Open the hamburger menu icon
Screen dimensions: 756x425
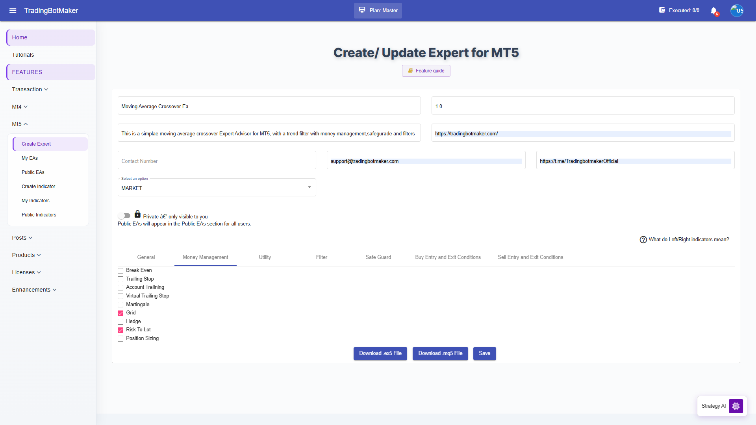coord(13,11)
